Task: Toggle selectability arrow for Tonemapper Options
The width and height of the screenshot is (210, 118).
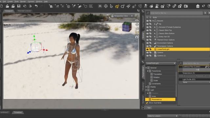Action: tap(151, 46)
